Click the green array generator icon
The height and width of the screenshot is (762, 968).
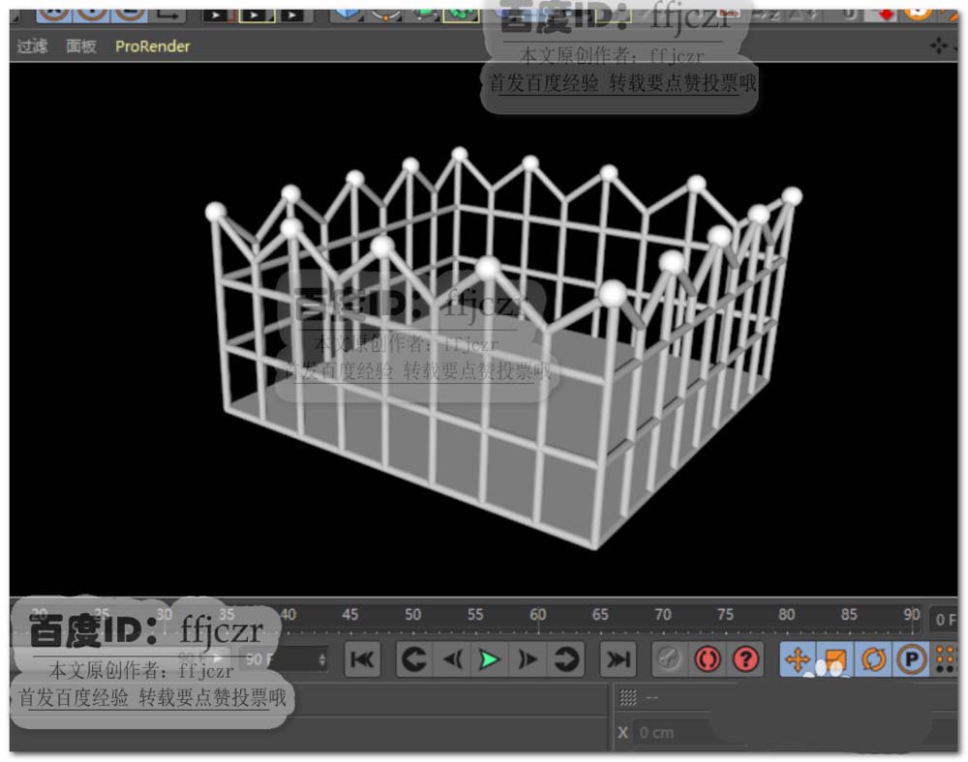click(461, 15)
